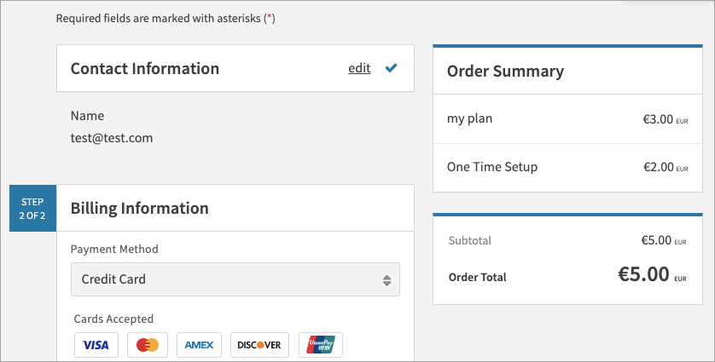Click the Cards Accepted label
Image resolution: width=715 pixels, height=362 pixels.
click(113, 319)
